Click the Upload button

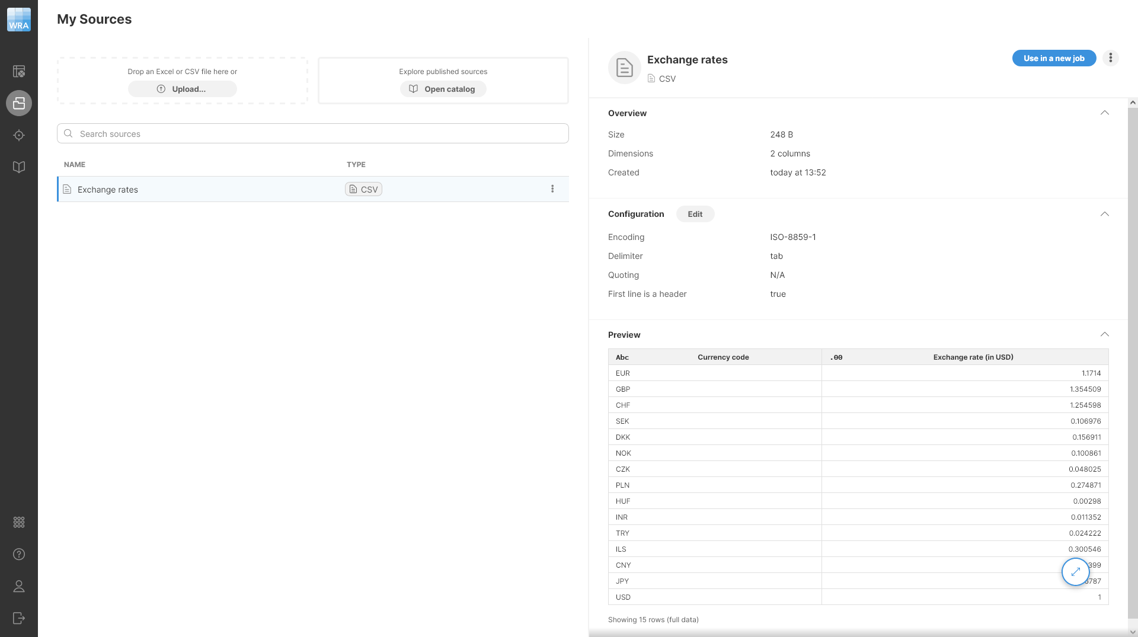click(182, 89)
